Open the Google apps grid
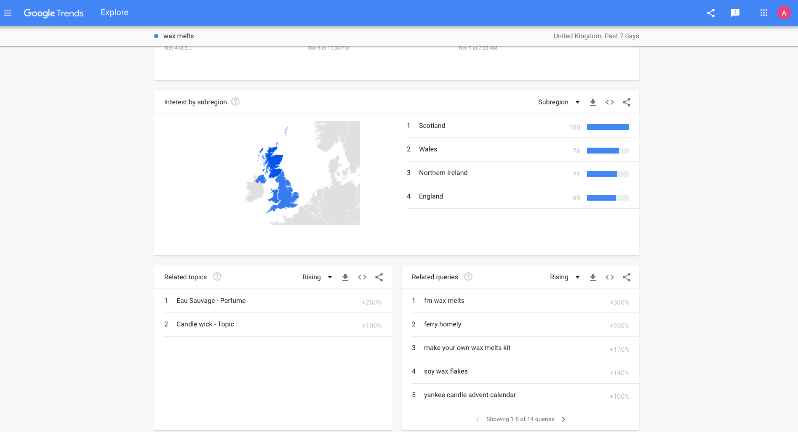Viewport: 798px width, 432px height. point(763,13)
